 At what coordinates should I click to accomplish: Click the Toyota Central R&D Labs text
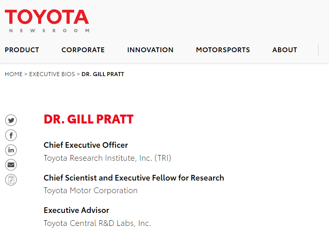(97, 223)
